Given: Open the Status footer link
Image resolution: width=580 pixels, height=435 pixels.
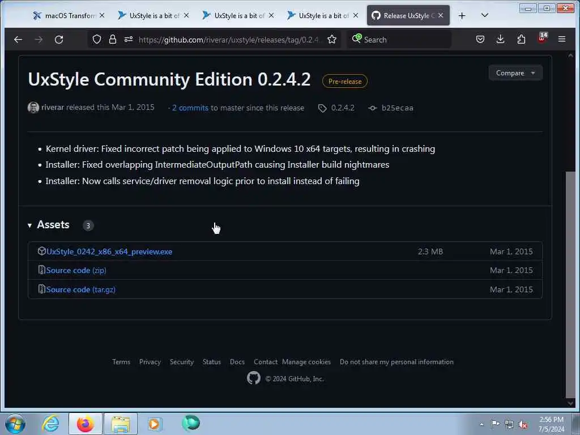Looking at the screenshot, I should pos(212,362).
